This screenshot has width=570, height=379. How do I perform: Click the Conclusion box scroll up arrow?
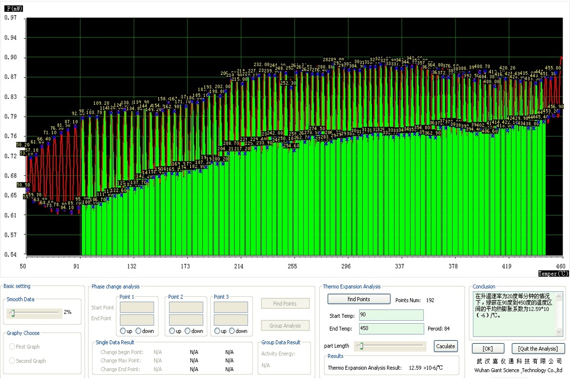(559, 296)
